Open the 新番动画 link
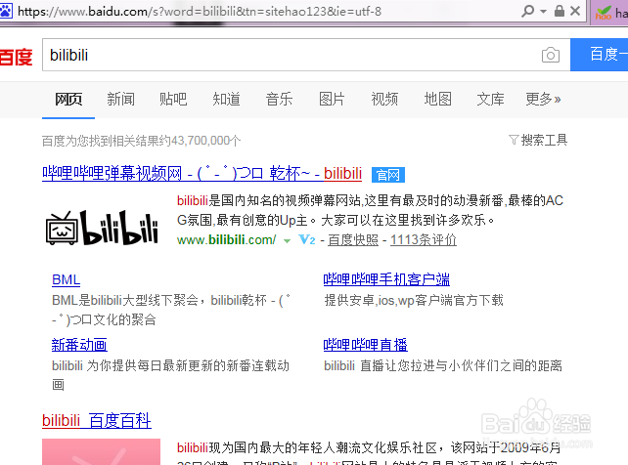This screenshot has width=628, height=465. [x=79, y=345]
